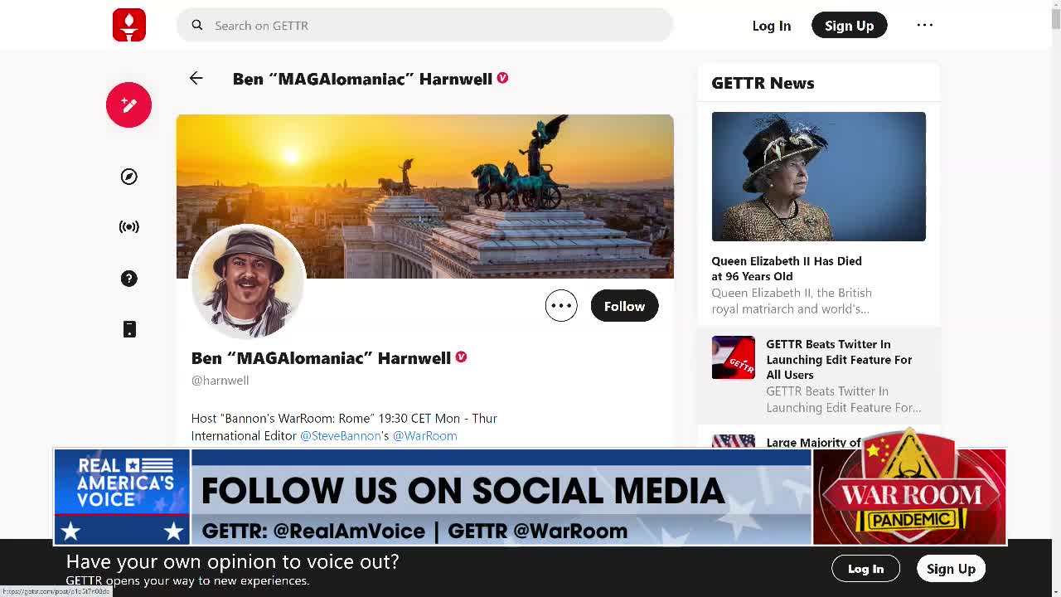This screenshot has width=1061, height=597.
Task: Click the red compose post button
Action: (128, 104)
